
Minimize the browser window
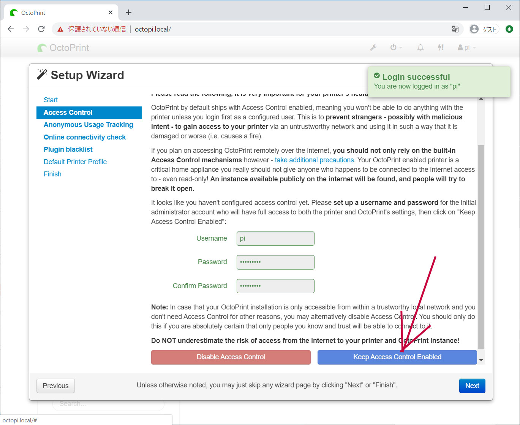point(466,8)
